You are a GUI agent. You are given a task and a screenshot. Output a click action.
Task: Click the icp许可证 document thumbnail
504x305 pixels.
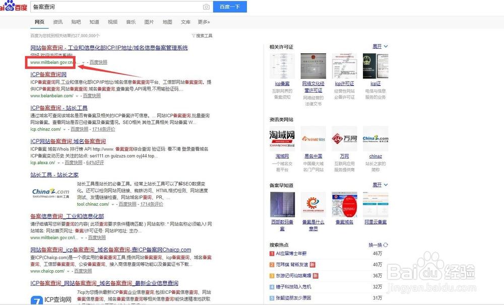tap(344, 66)
